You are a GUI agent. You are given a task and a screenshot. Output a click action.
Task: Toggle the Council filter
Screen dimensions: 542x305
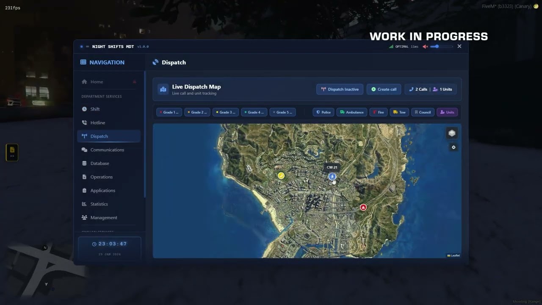point(423,112)
